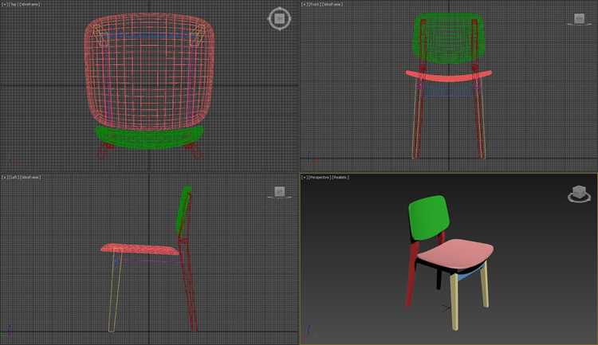Select pink seat wireframe in Top viewport
Image resolution: width=598 pixels, height=345 pixels.
click(x=149, y=72)
